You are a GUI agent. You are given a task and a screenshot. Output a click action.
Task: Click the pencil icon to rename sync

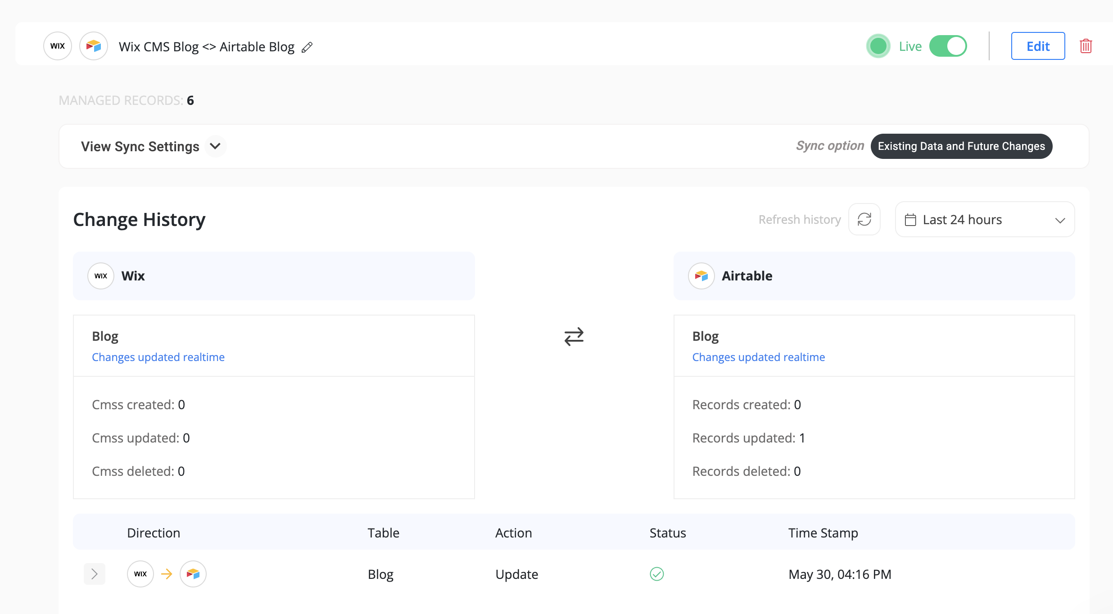307,47
